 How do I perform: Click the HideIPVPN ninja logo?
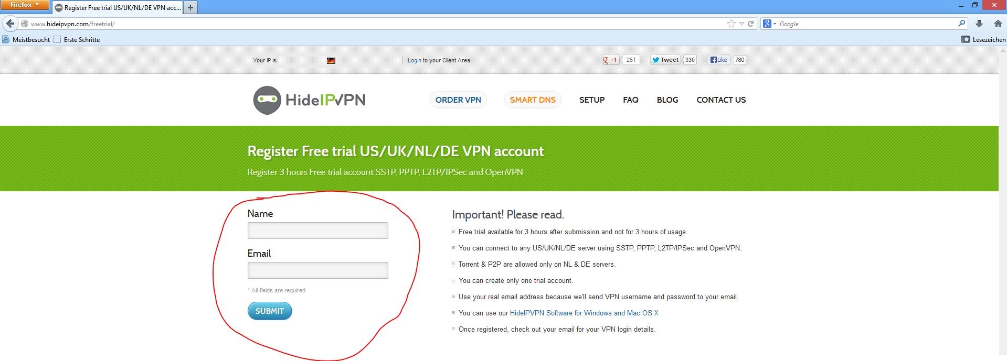click(309, 100)
